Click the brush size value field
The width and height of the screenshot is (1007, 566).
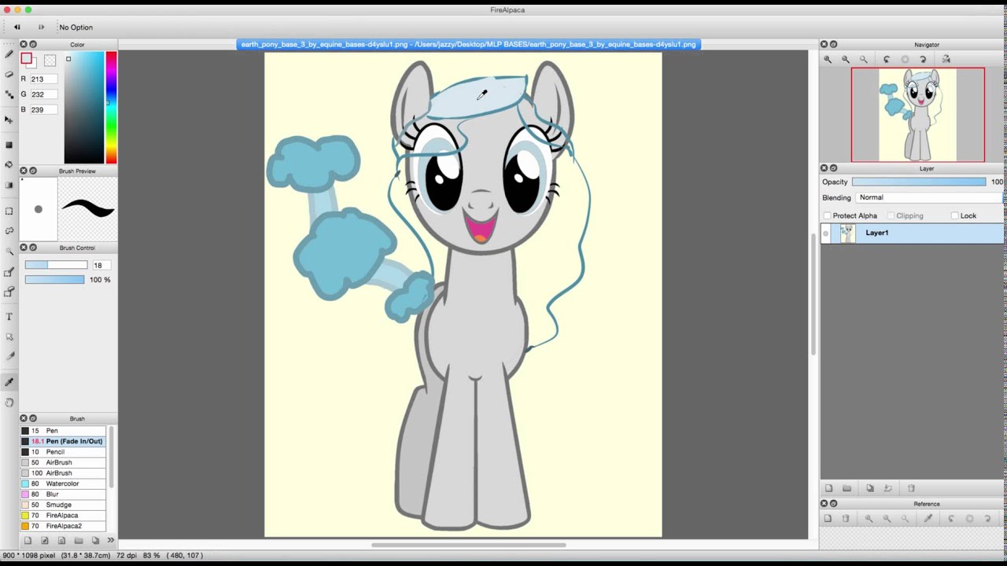point(102,265)
